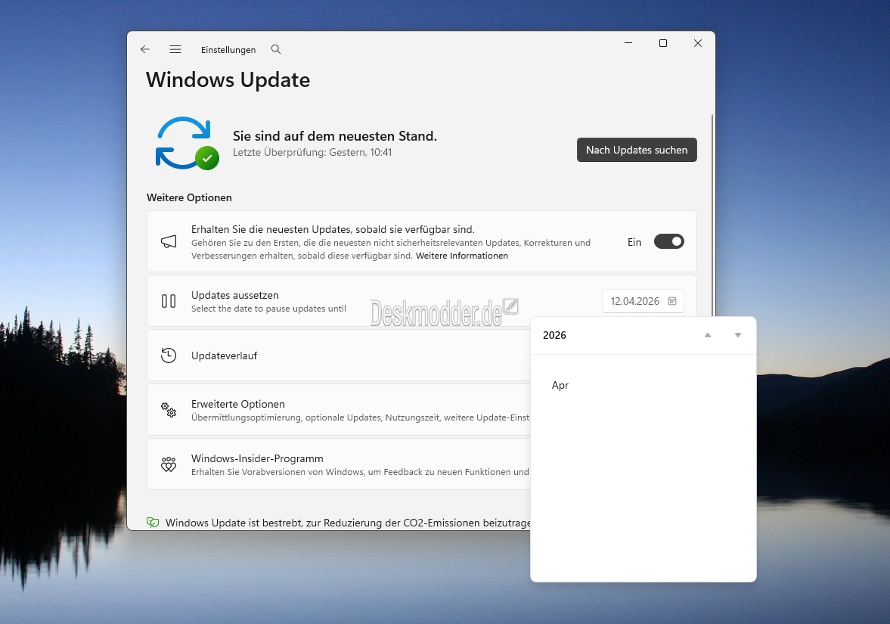Click the vertical scrollbar of settings page
Image resolution: width=890 pixels, height=624 pixels.
click(712, 212)
